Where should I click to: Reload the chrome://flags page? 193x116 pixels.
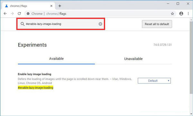click(19, 13)
